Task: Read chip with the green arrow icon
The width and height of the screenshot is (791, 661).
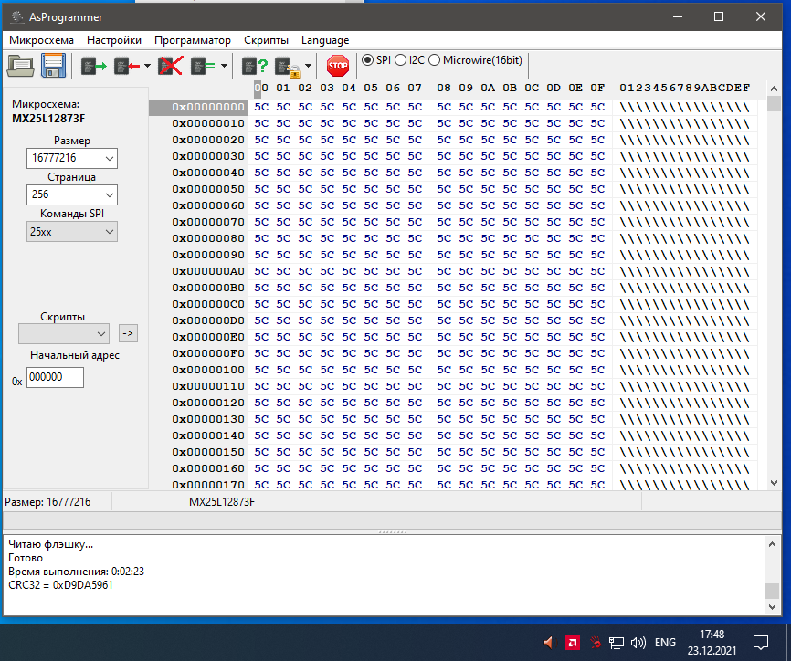Action: point(94,66)
